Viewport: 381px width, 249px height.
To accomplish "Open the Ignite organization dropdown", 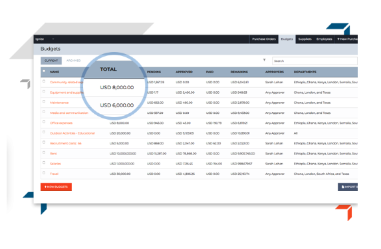I will [45, 39].
